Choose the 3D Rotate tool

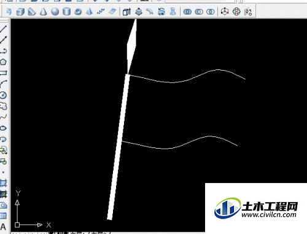236,12
